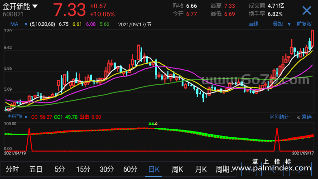Switch to the 分时 intraday tab
The width and height of the screenshot is (318, 179).
12,169
